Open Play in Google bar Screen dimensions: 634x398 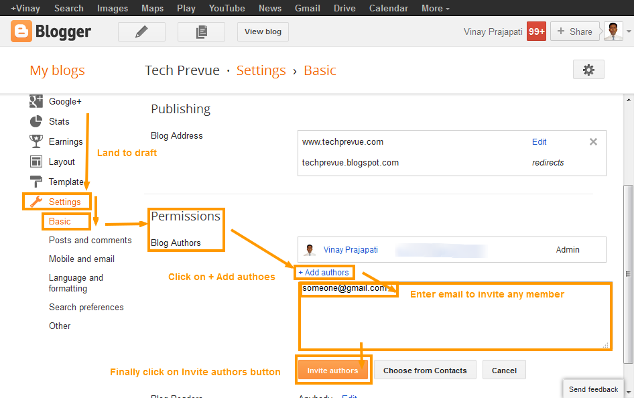[x=186, y=8]
